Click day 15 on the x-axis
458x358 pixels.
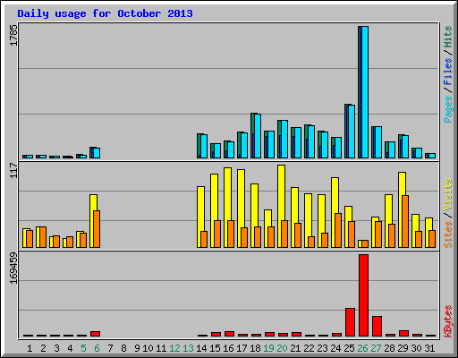pos(215,348)
